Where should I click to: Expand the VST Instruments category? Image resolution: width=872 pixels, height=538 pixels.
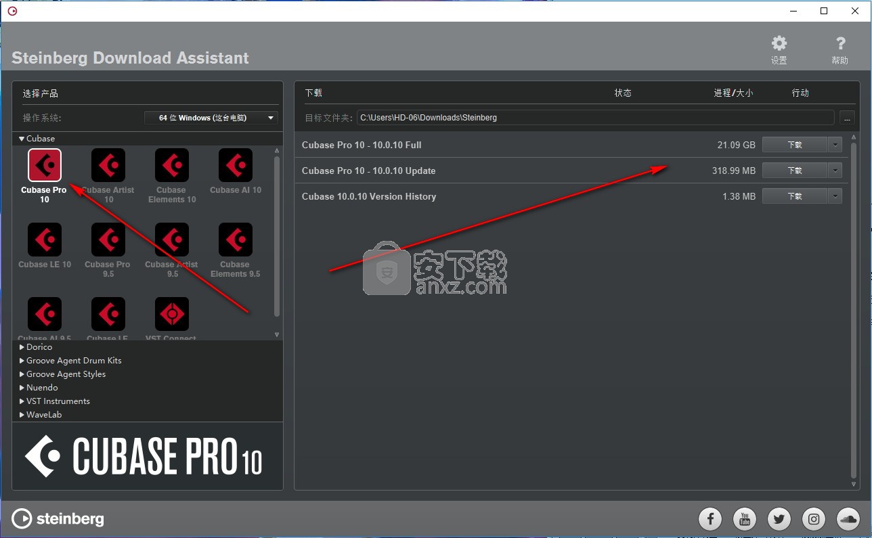[22, 401]
